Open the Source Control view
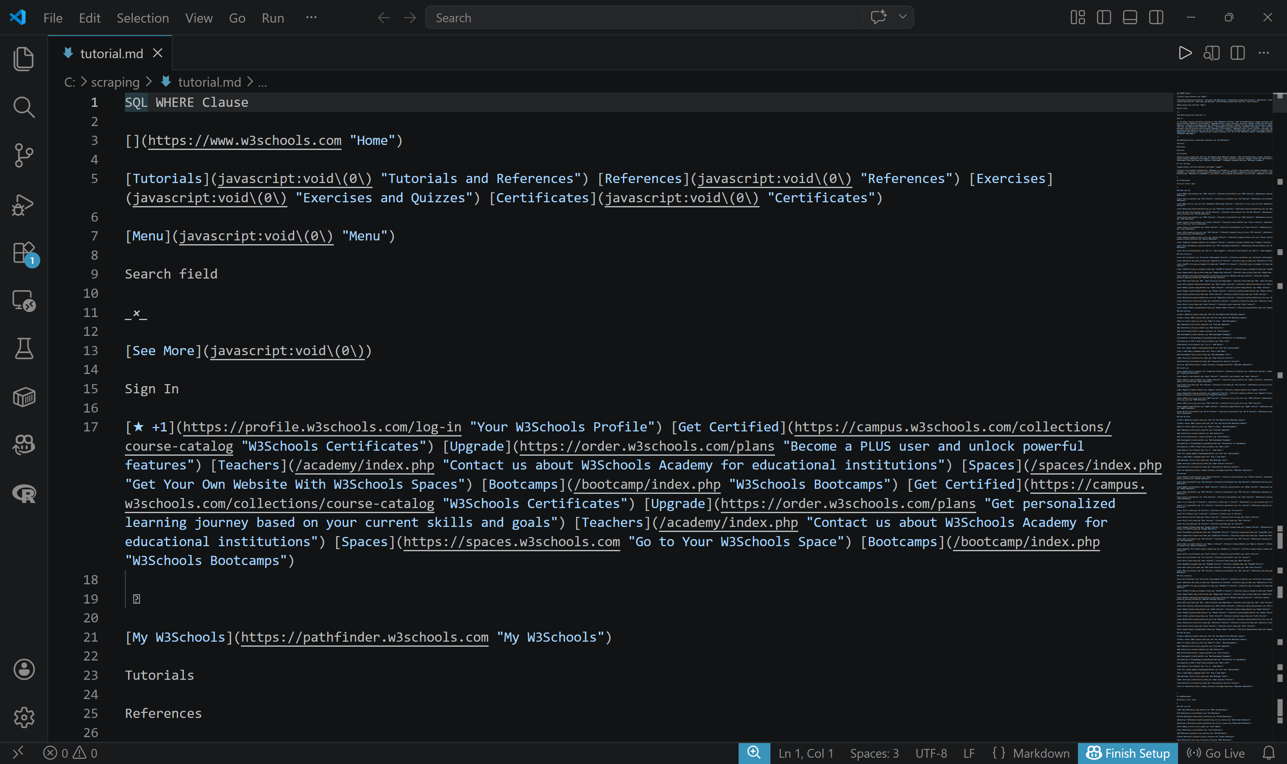The height and width of the screenshot is (764, 1287). (24, 155)
